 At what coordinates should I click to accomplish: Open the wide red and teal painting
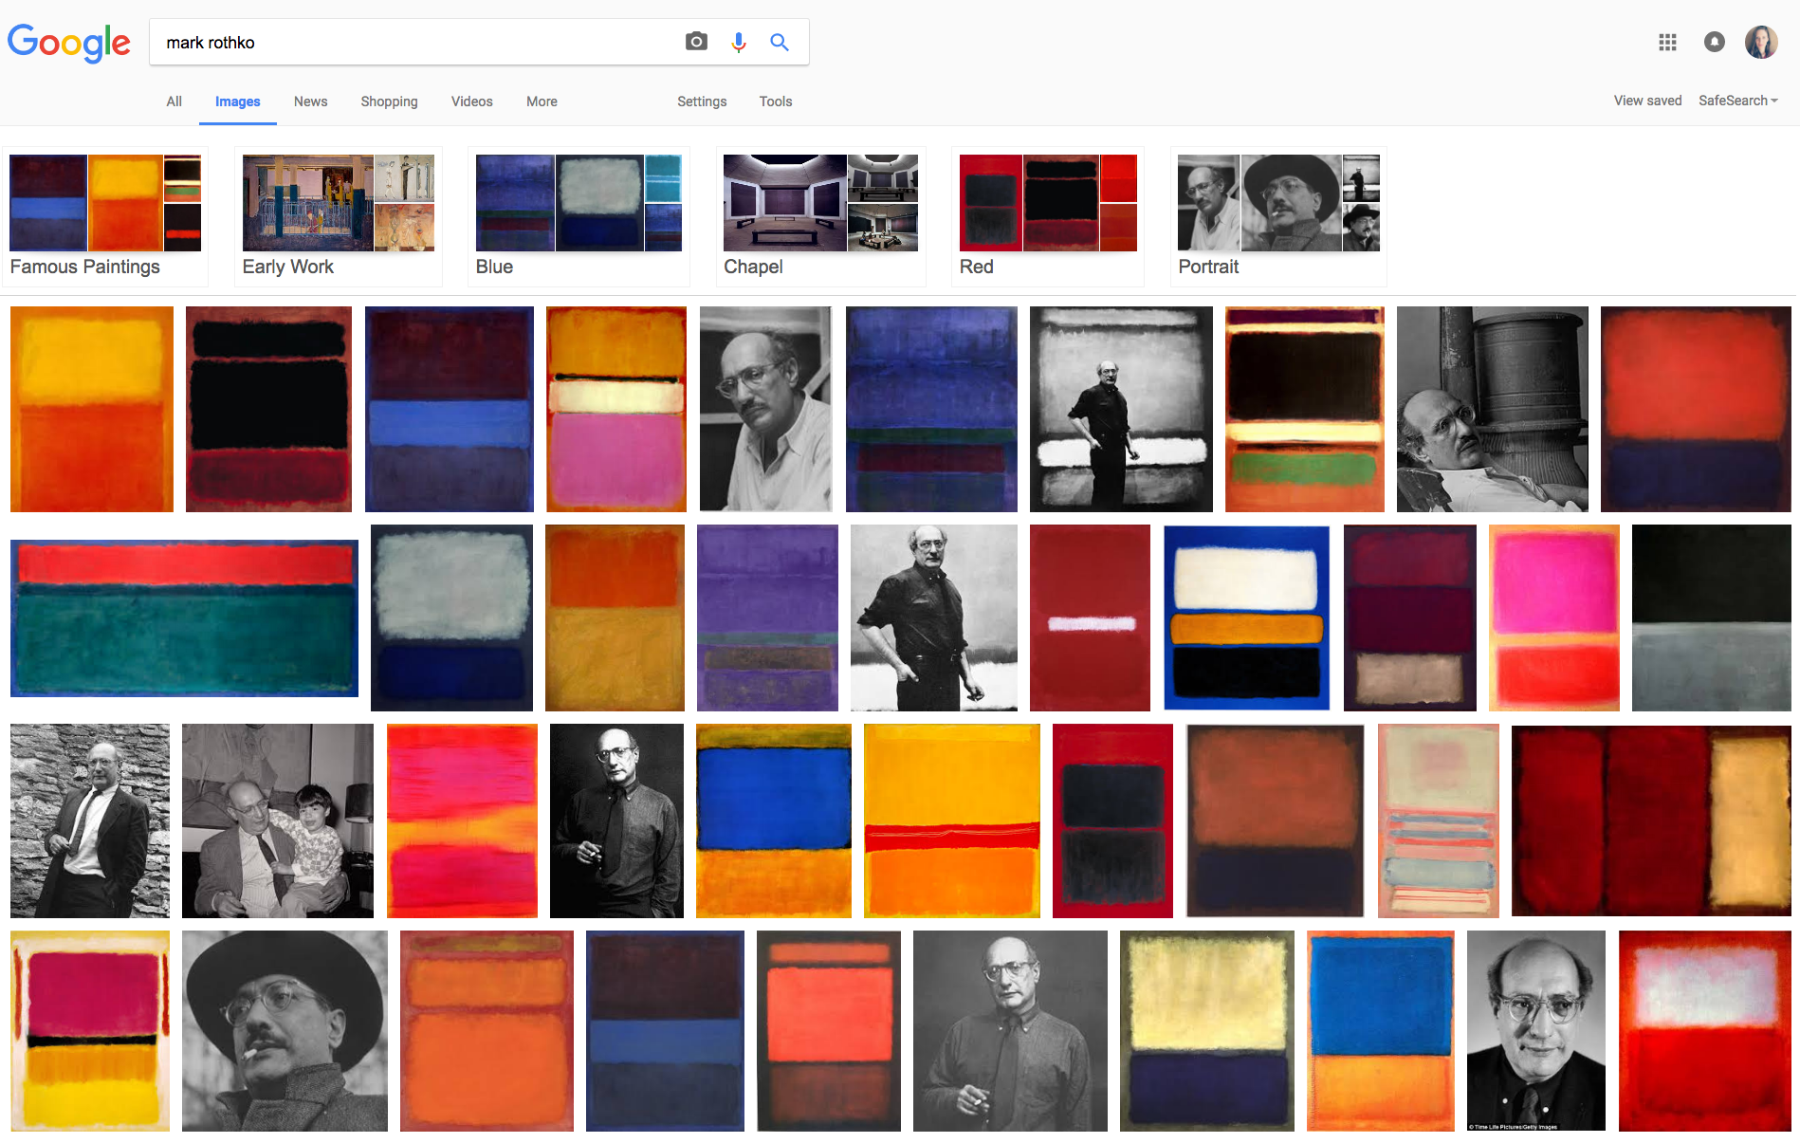pos(184,618)
